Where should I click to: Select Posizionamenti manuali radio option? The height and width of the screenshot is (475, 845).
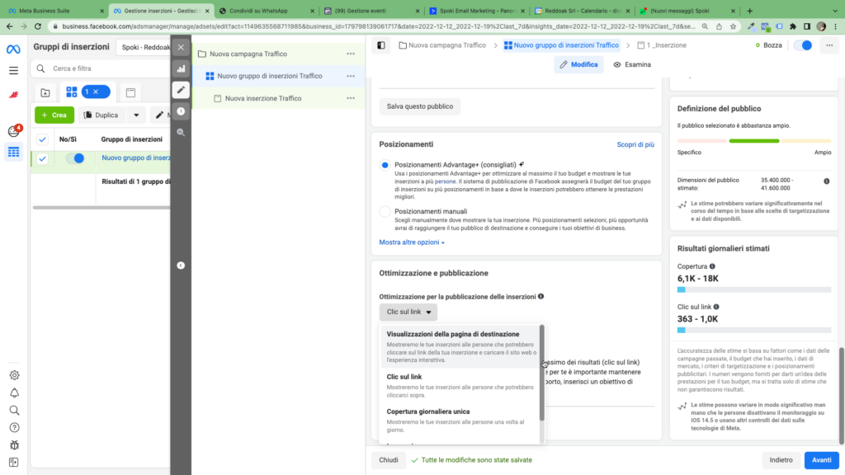point(385,212)
